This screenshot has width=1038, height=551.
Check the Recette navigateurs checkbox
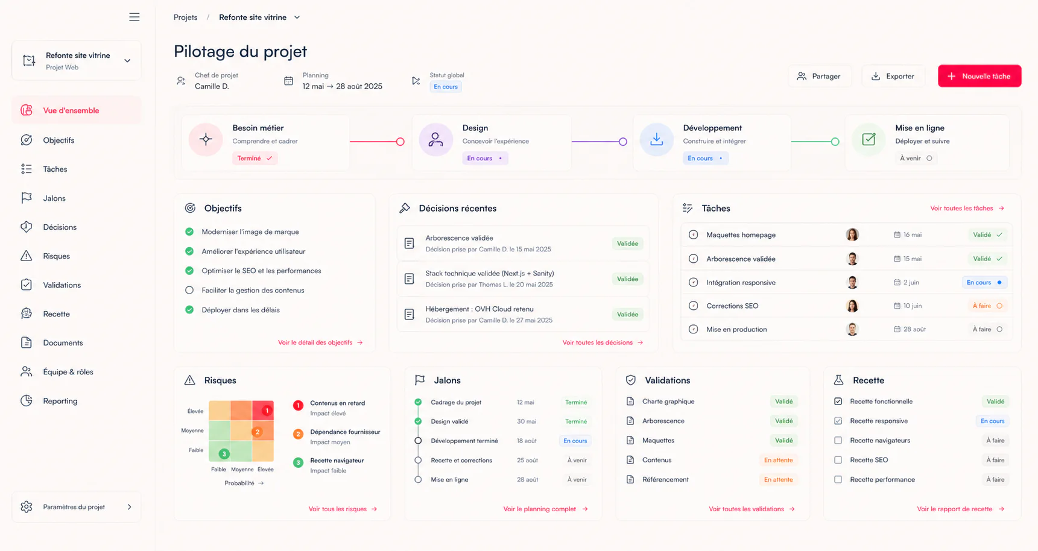pos(838,440)
